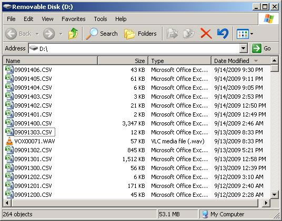Click the blue Undo arrow icon
Viewport: 282px width, 221px height.
(x=223, y=34)
